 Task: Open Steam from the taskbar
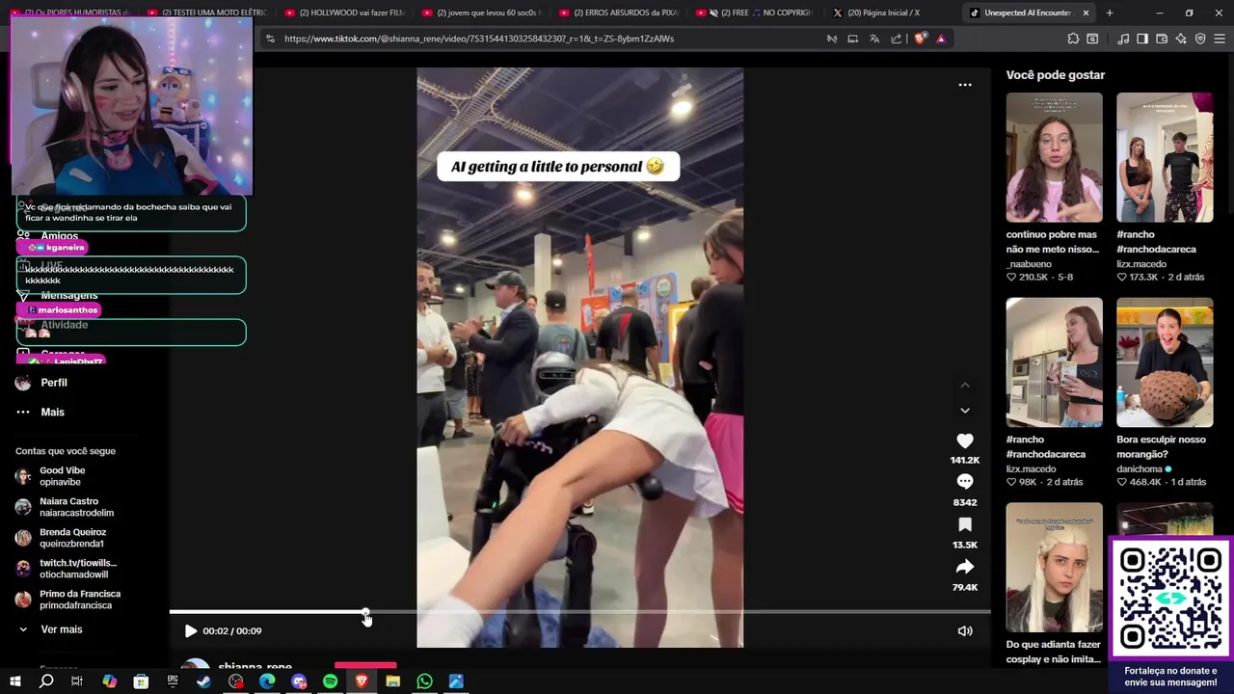click(204, 681)
